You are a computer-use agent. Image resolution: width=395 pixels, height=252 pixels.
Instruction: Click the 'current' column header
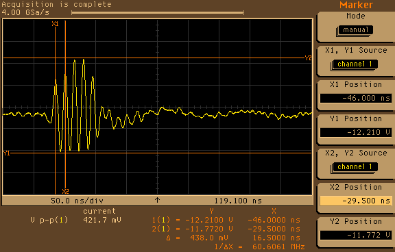(99, 212)
